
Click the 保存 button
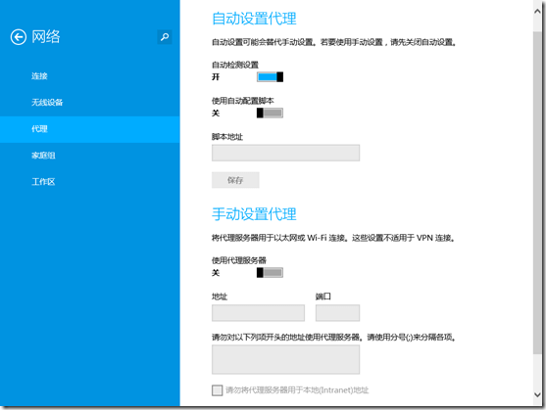click(x=235, y=180)
